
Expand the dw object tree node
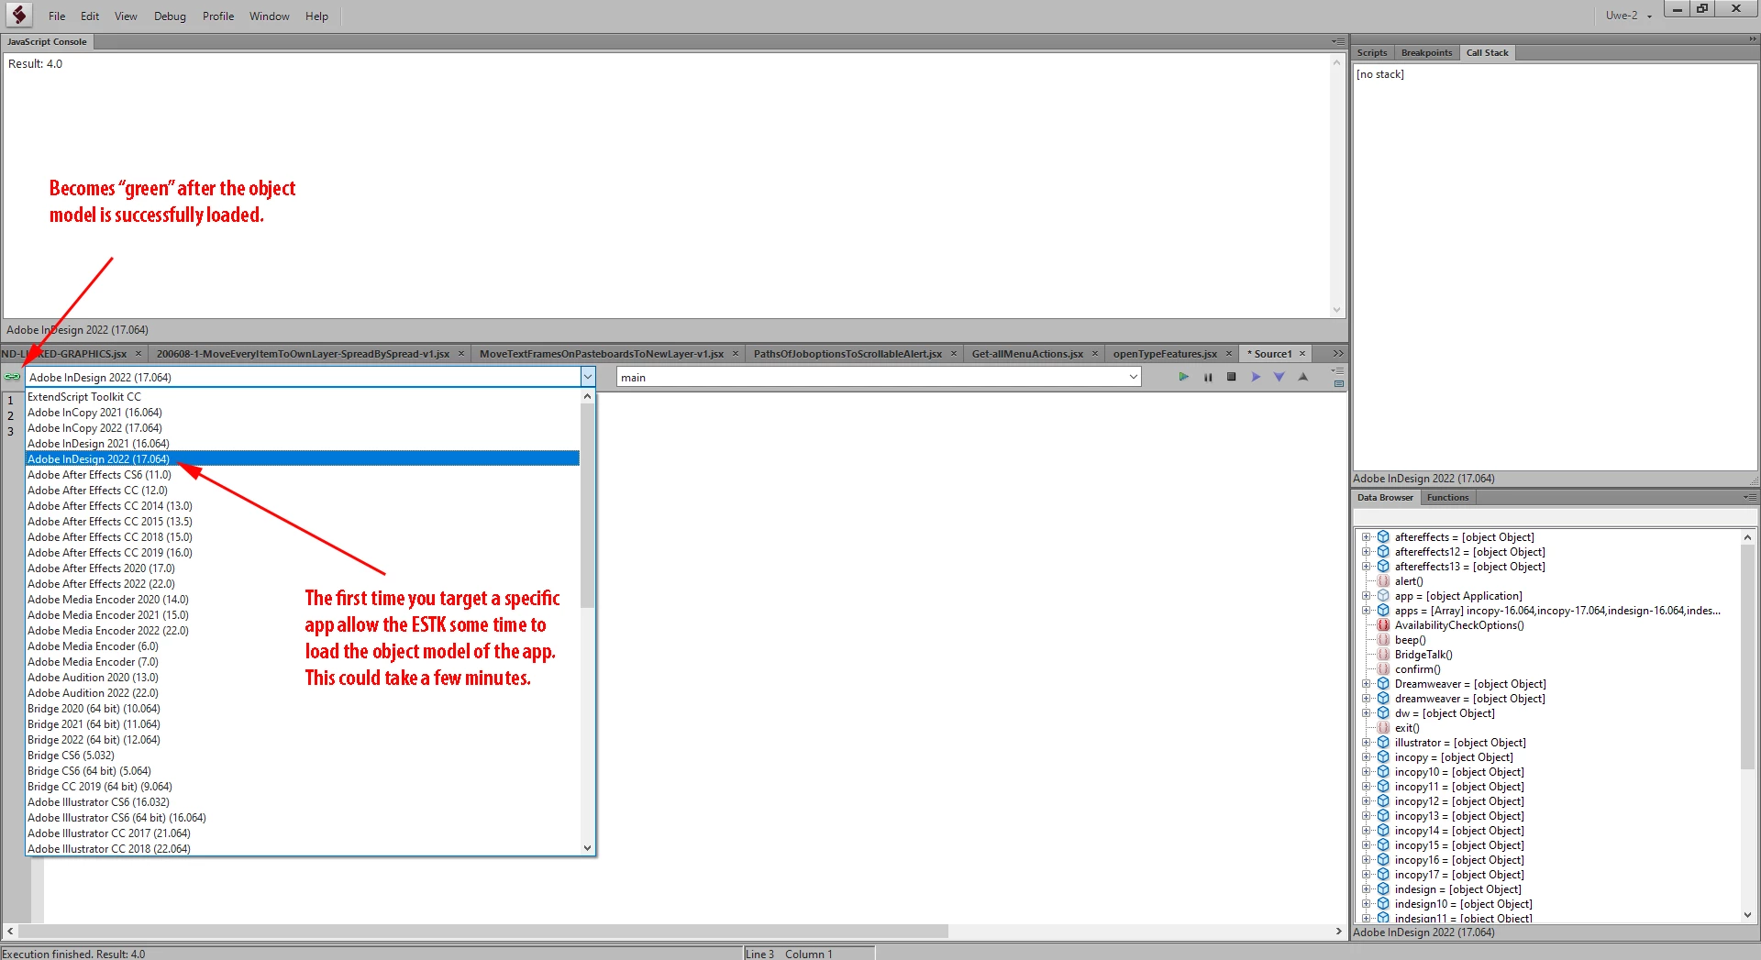click(1366, 713)
